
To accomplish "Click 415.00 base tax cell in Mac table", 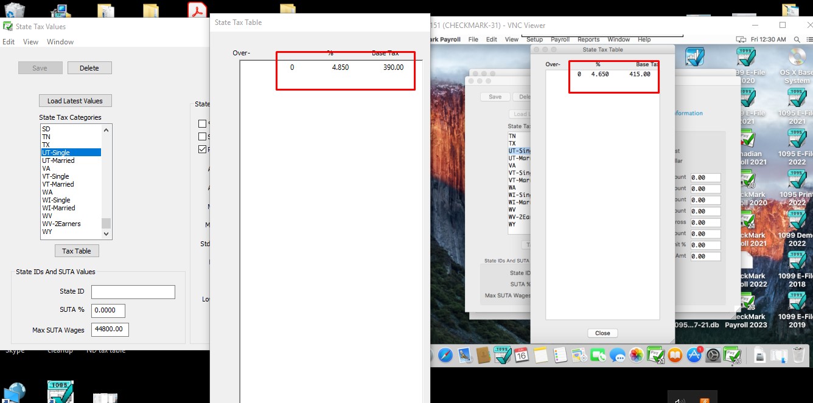I will [640, 74].
